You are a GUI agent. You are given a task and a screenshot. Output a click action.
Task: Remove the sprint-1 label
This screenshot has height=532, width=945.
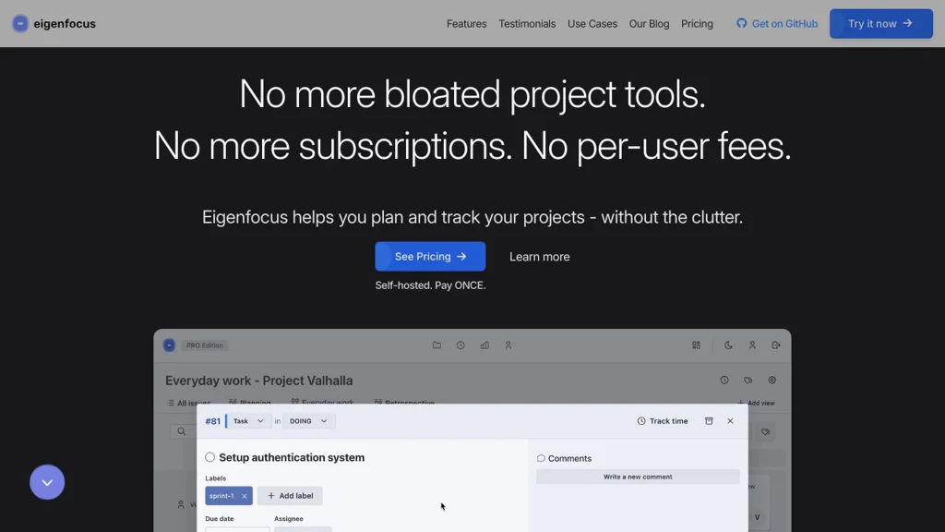click(245, 496)
